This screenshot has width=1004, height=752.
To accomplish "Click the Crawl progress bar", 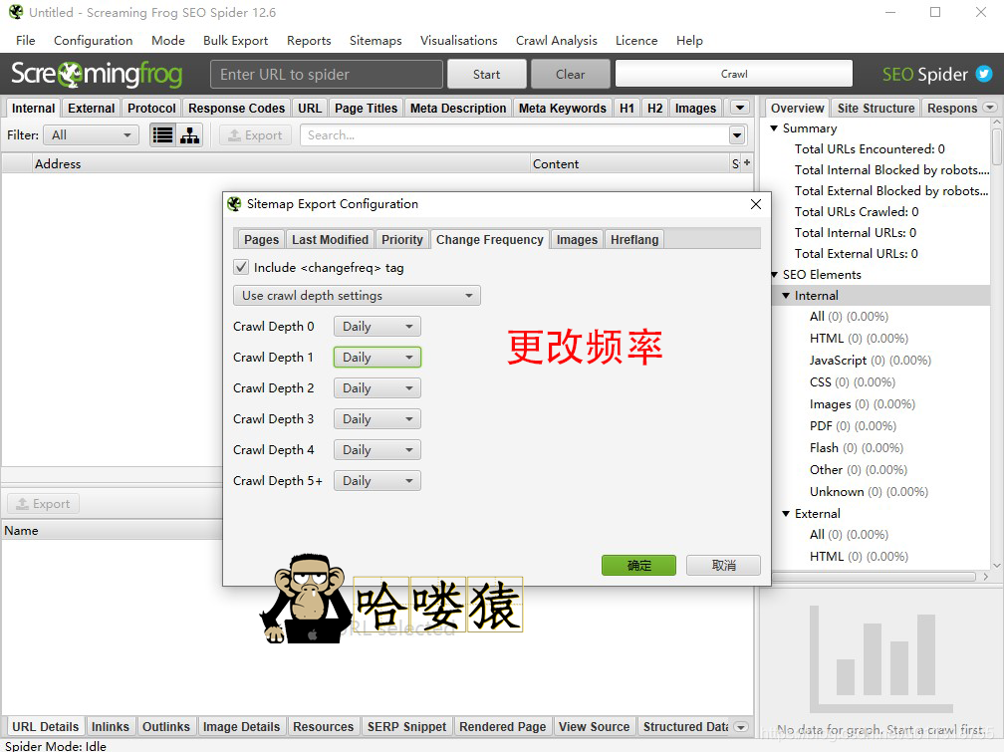I will [734, 74].
